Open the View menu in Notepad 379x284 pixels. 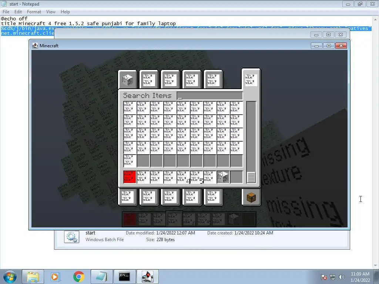(x=51, y=12)
